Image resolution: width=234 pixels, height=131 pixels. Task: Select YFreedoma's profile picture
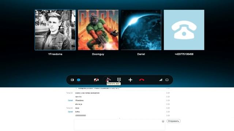point(55,30)
